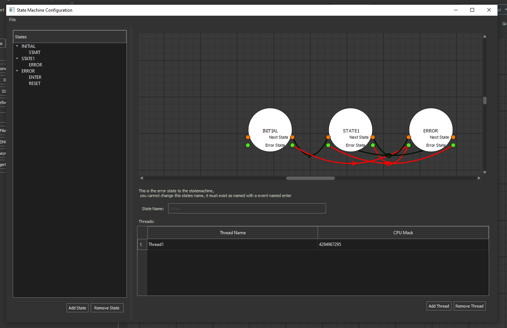Select the RESET event in States tree

coord(35,84)
